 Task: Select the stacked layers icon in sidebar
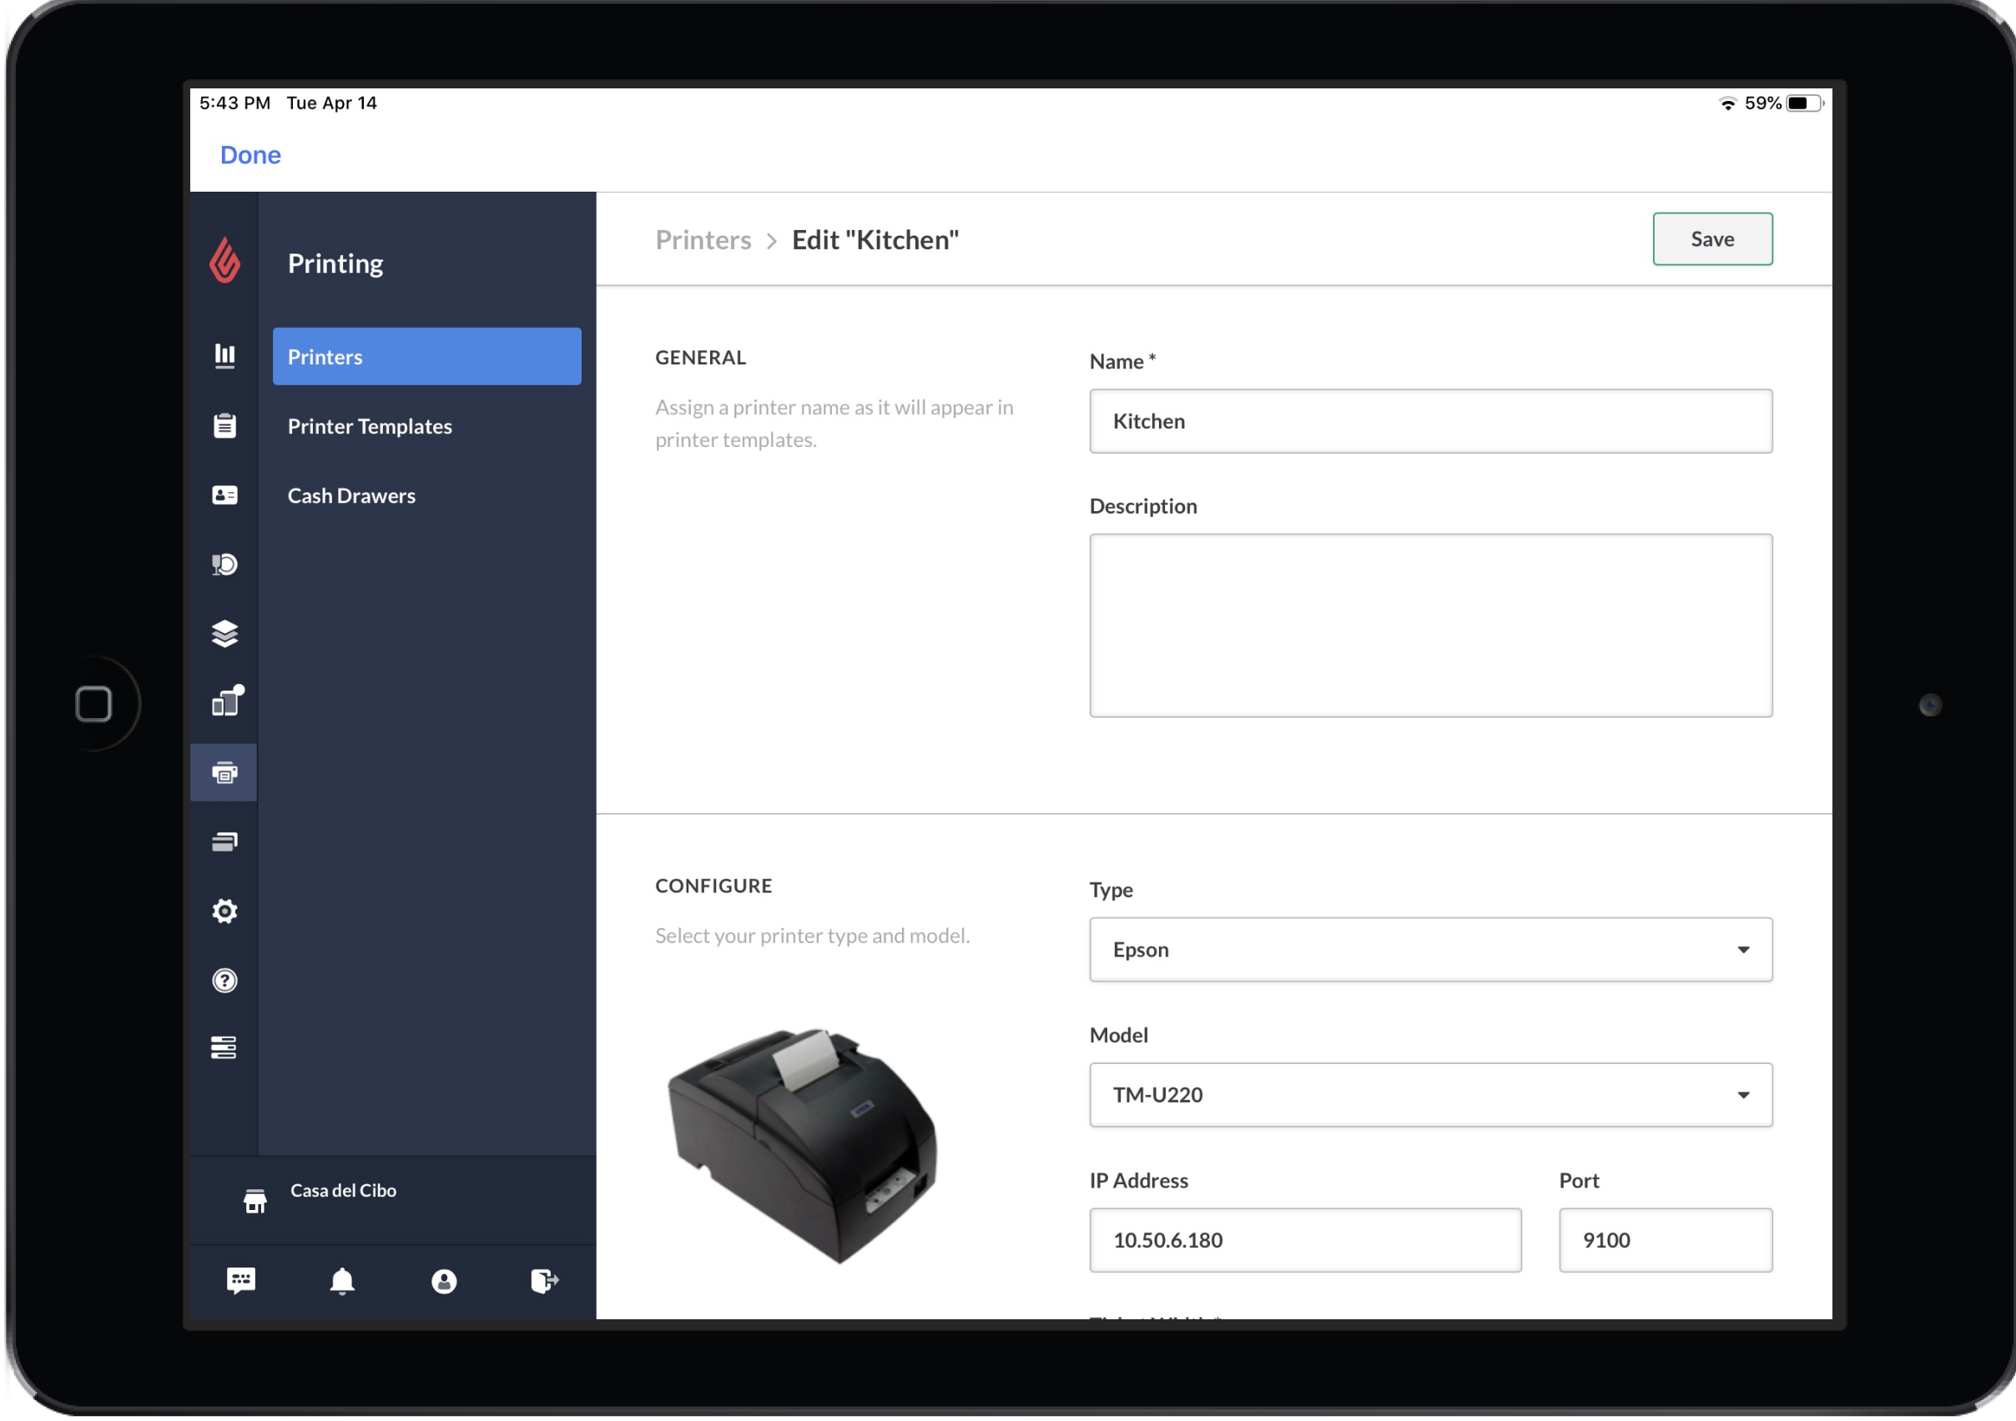click(224, 634)
